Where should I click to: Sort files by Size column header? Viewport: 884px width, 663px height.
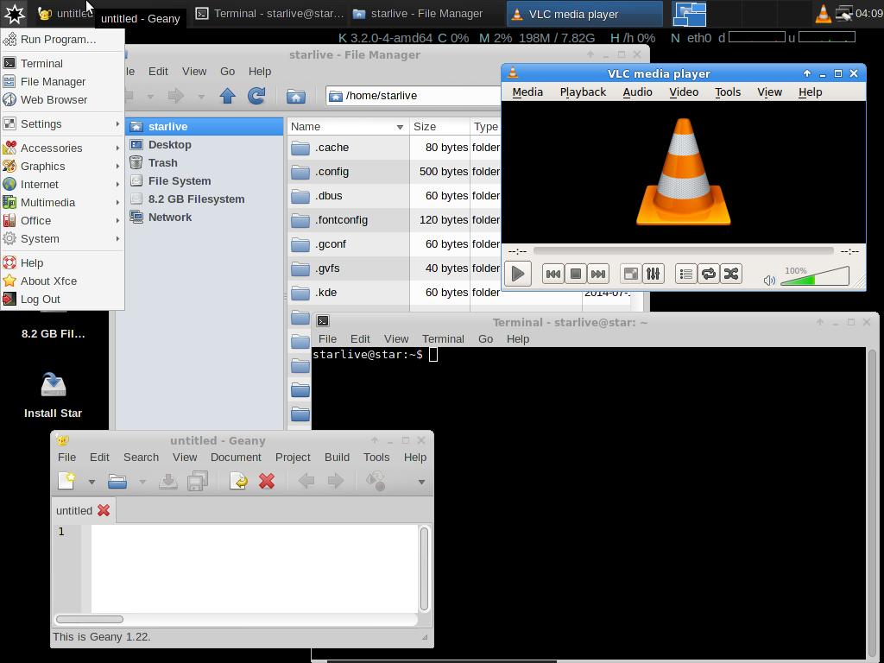tap(439, 127)
